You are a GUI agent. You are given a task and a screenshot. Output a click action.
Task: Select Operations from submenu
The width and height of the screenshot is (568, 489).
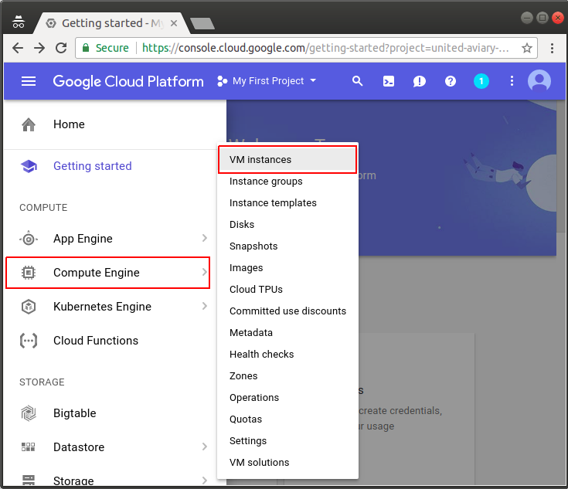[x=287, y=398]
